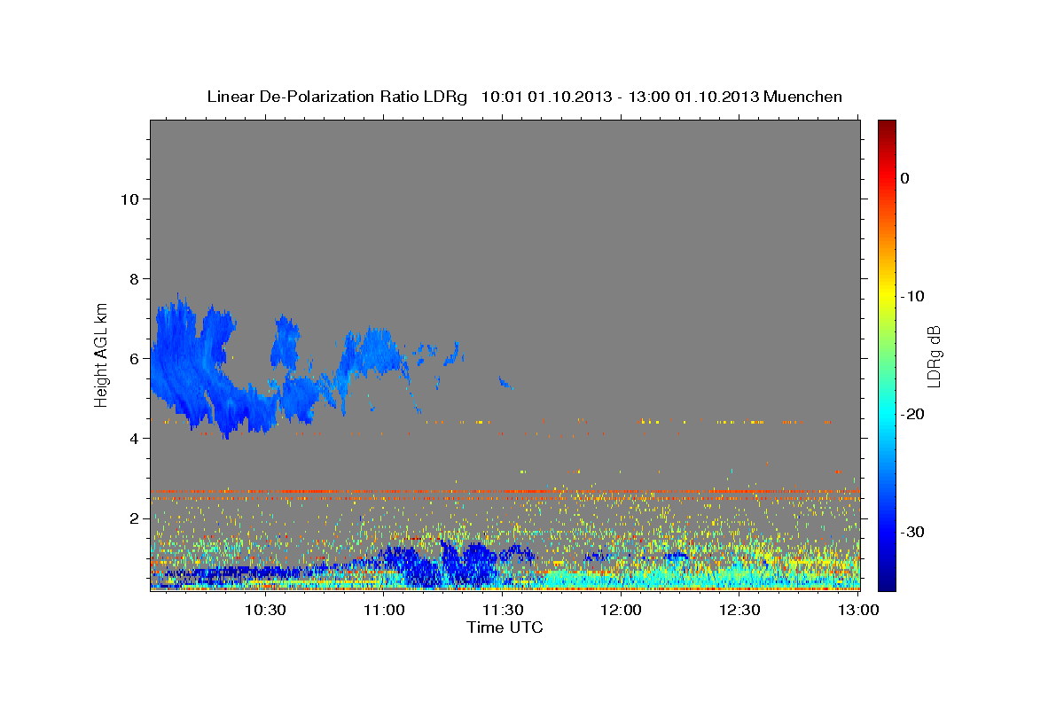Click the 11:30 time tick label
Viewport: 1064px width, 709px height.
click(x=502, y=611)
